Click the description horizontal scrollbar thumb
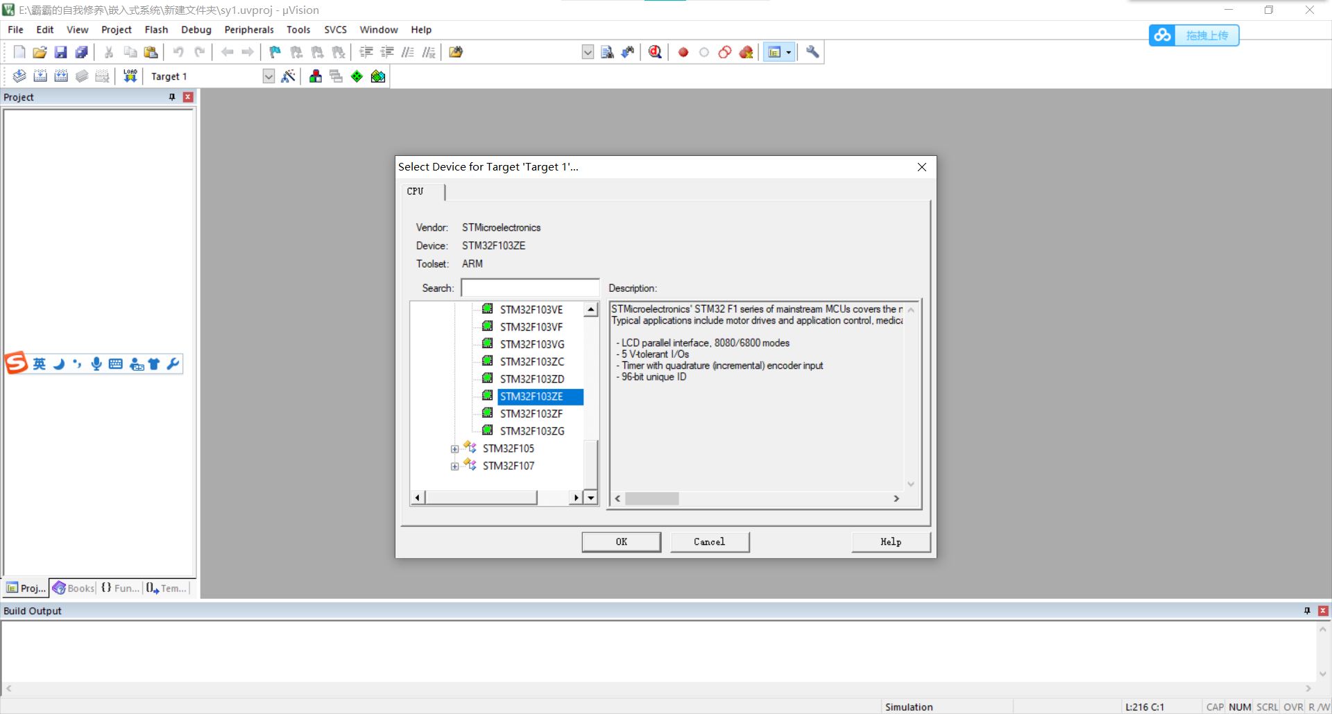The width and height of the screenshot is (1332, 714). (x=651, y=498)
